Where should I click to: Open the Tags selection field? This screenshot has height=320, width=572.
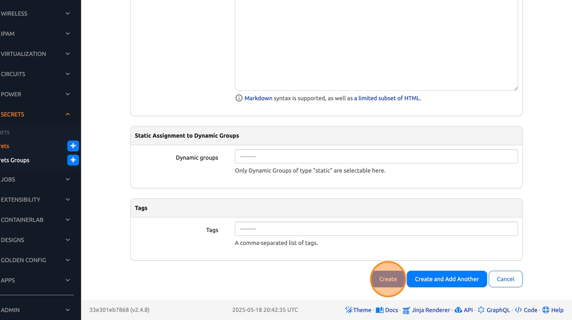click(376, 229)
